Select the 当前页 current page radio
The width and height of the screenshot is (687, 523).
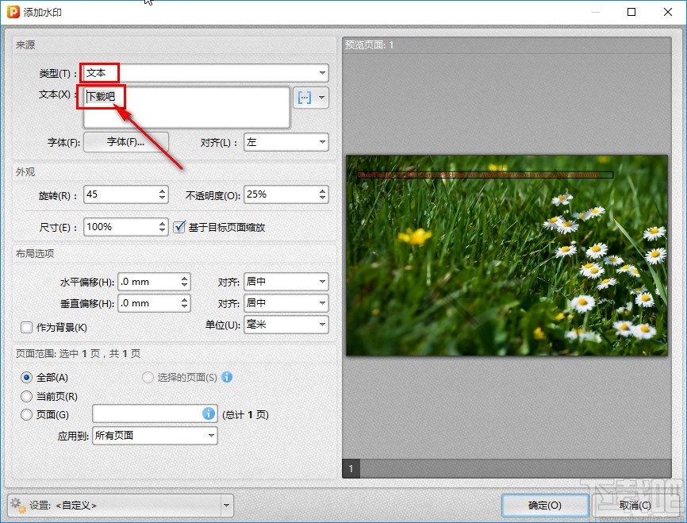(26, 396)
